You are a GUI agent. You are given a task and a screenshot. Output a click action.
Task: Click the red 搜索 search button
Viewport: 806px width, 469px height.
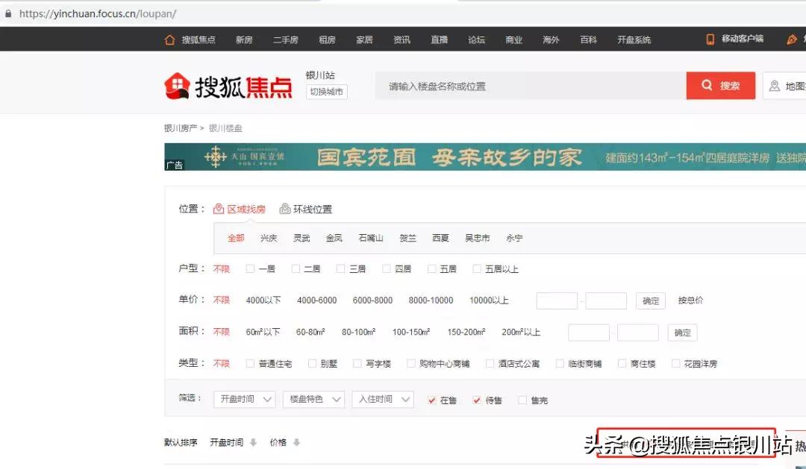pyautogui.click(x=720, y=85)
